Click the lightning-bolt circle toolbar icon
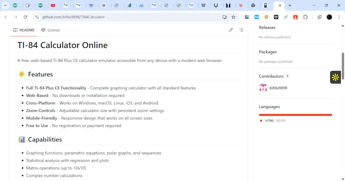Screen dimensions: 345x181 click(320, 17)
